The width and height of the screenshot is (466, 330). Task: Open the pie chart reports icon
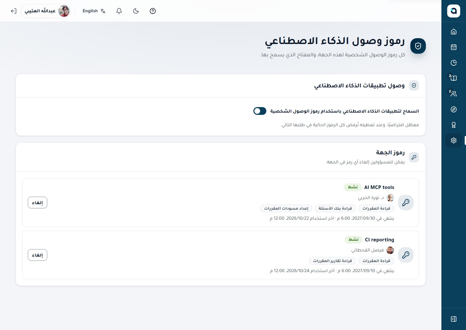pyautogui.click(x=453, y=62)
